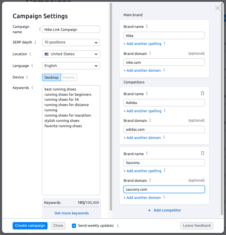Add another spelling for Nike brand
The width and height of the screenshot is (226, 235).
point(142,43)
